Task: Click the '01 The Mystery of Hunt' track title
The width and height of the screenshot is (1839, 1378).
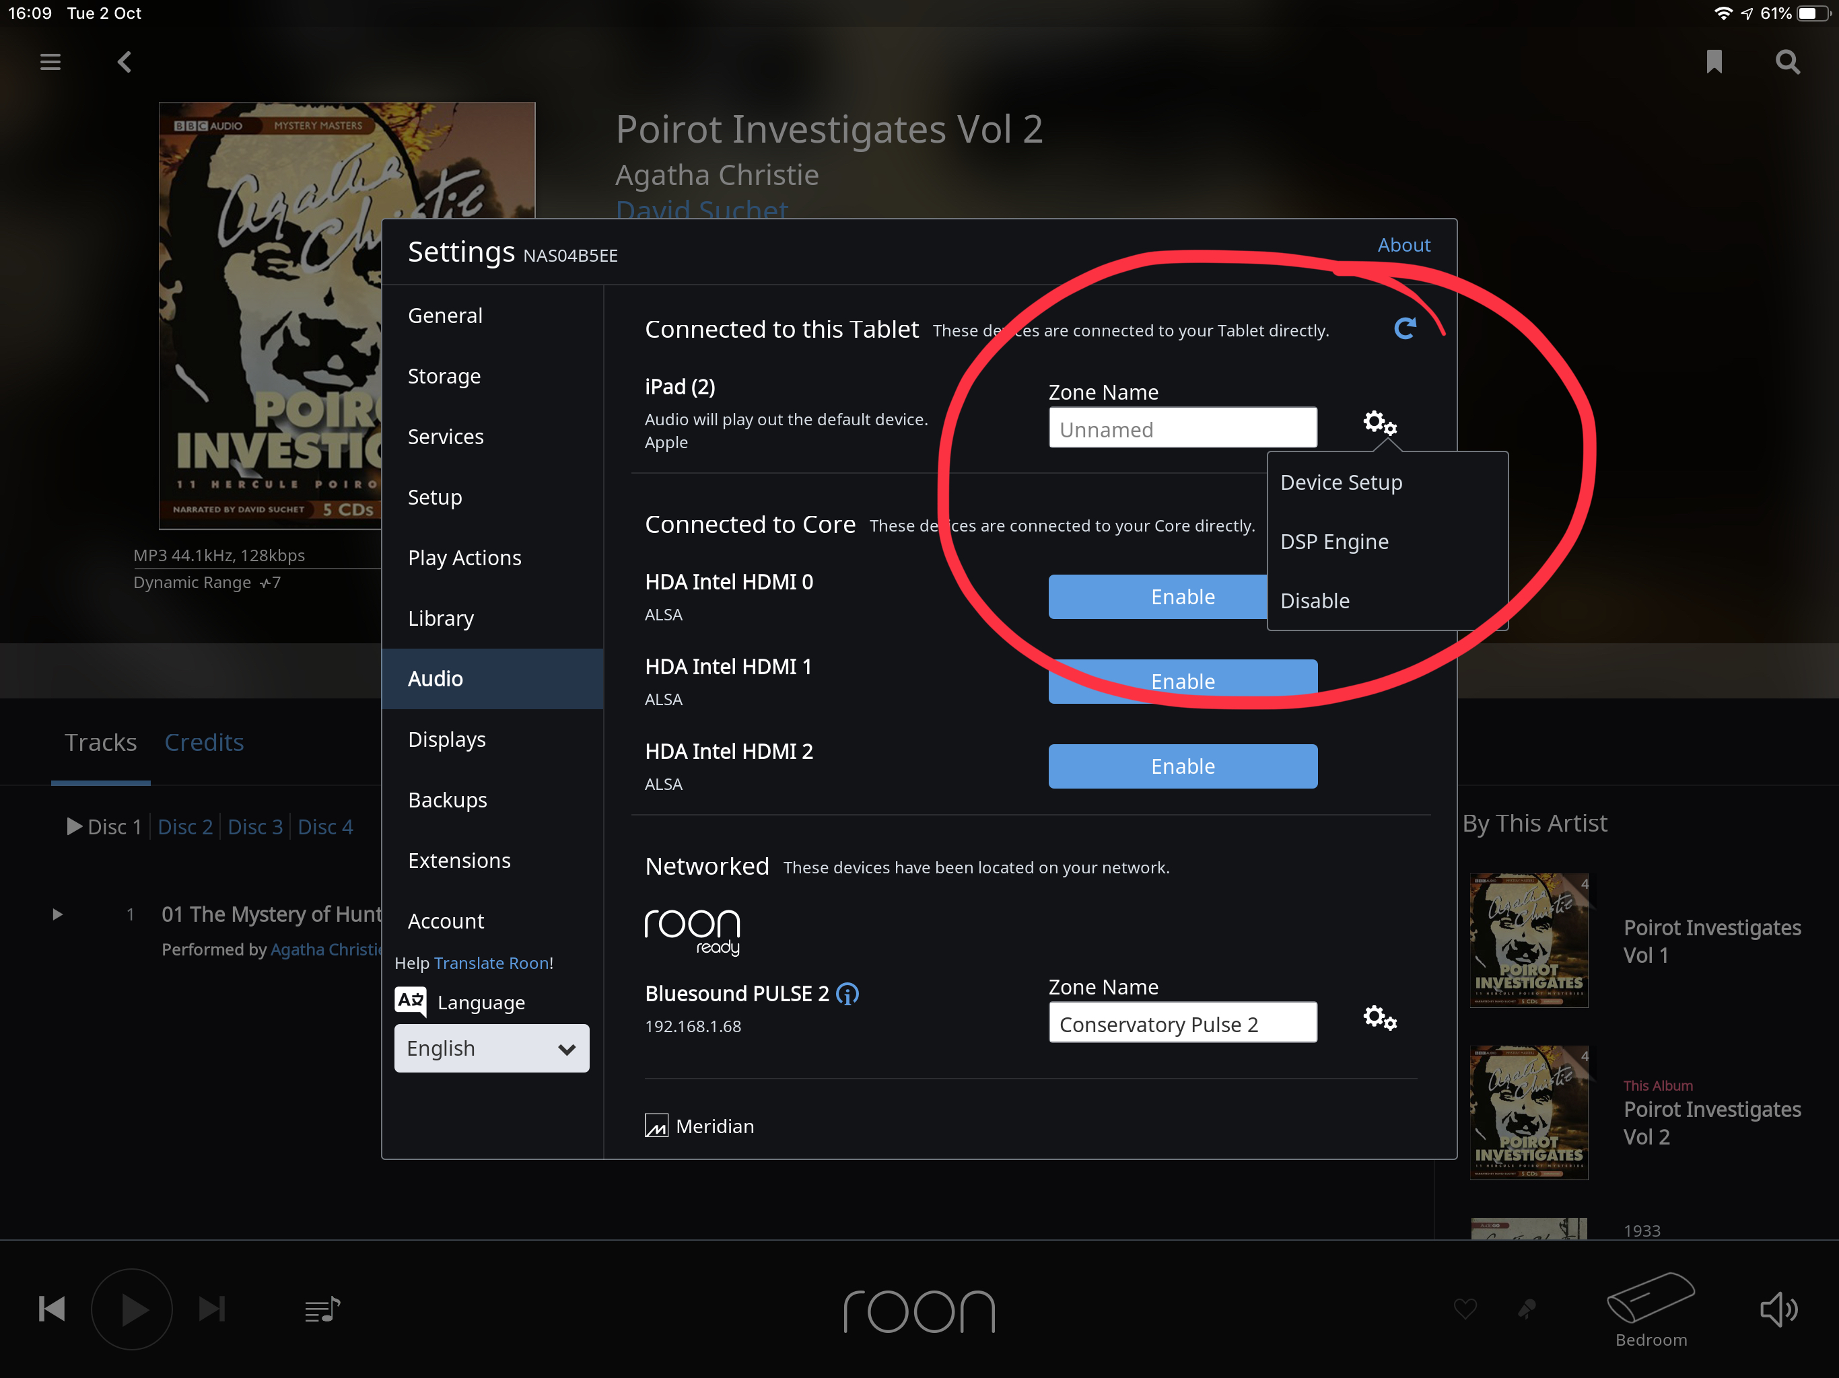Action: [x=272, y=914]
